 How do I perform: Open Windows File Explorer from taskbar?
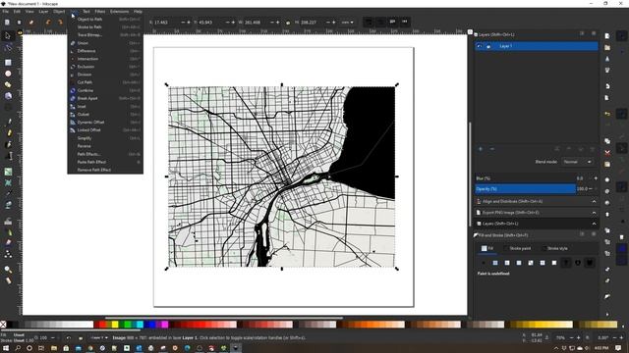54,348
